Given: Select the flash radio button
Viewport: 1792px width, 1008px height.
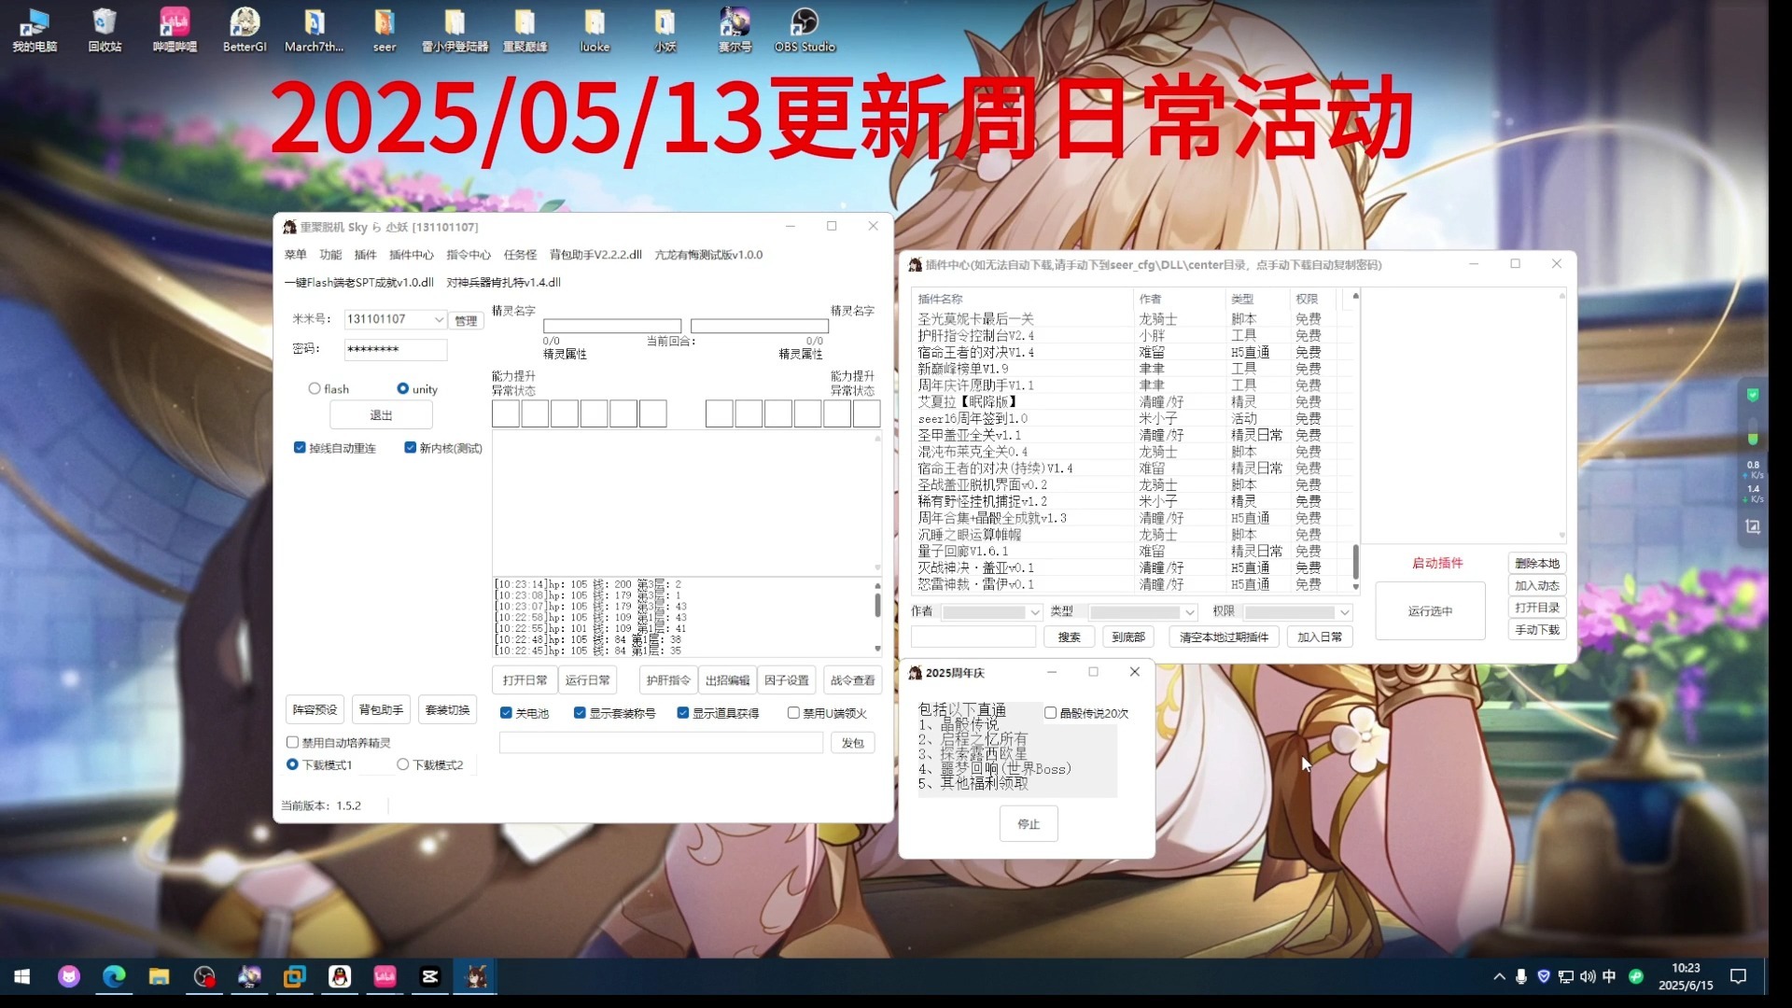Looking at the screenshot, I should pos(315,388).
